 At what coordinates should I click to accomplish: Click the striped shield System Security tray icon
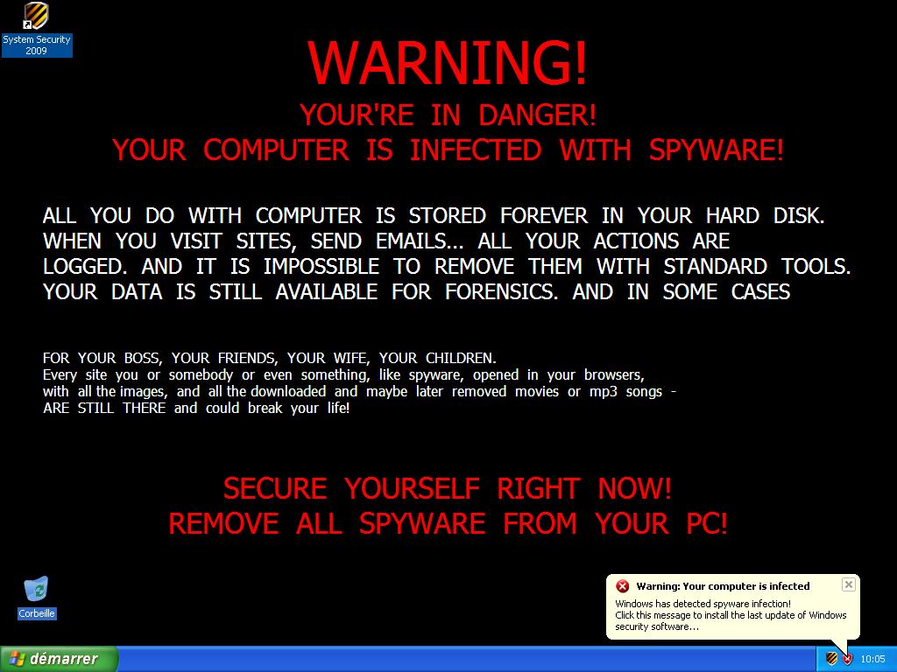832,659
